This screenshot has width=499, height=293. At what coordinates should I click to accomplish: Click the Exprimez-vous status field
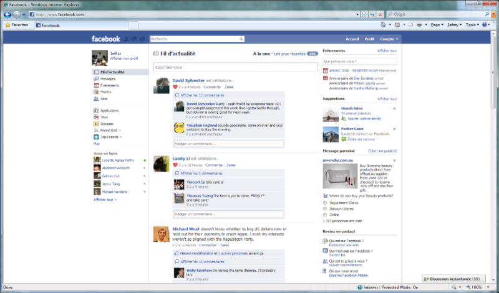235,67
